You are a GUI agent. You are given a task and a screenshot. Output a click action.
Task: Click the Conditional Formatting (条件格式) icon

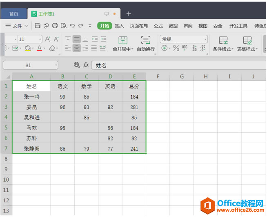[x=223, y=40]
